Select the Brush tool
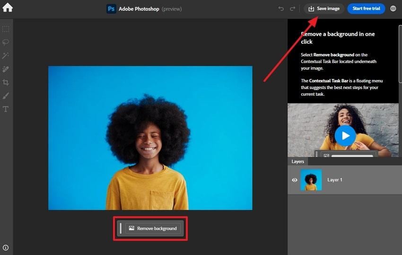Image resolution: width=402 pixels, height=255 pixels. [x=6, y=96]
